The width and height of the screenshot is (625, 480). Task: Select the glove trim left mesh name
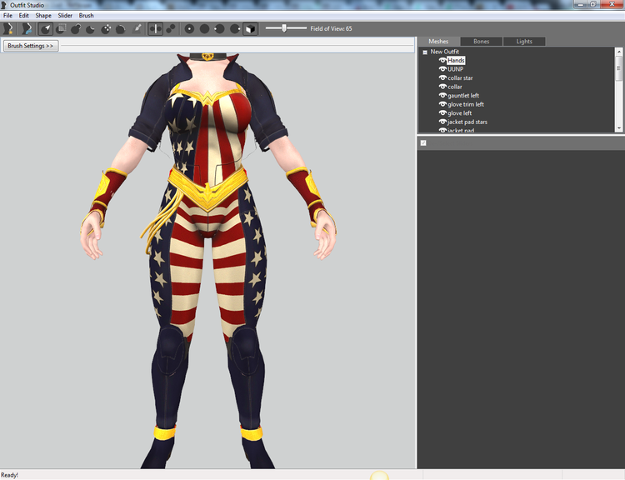[466, 104]
